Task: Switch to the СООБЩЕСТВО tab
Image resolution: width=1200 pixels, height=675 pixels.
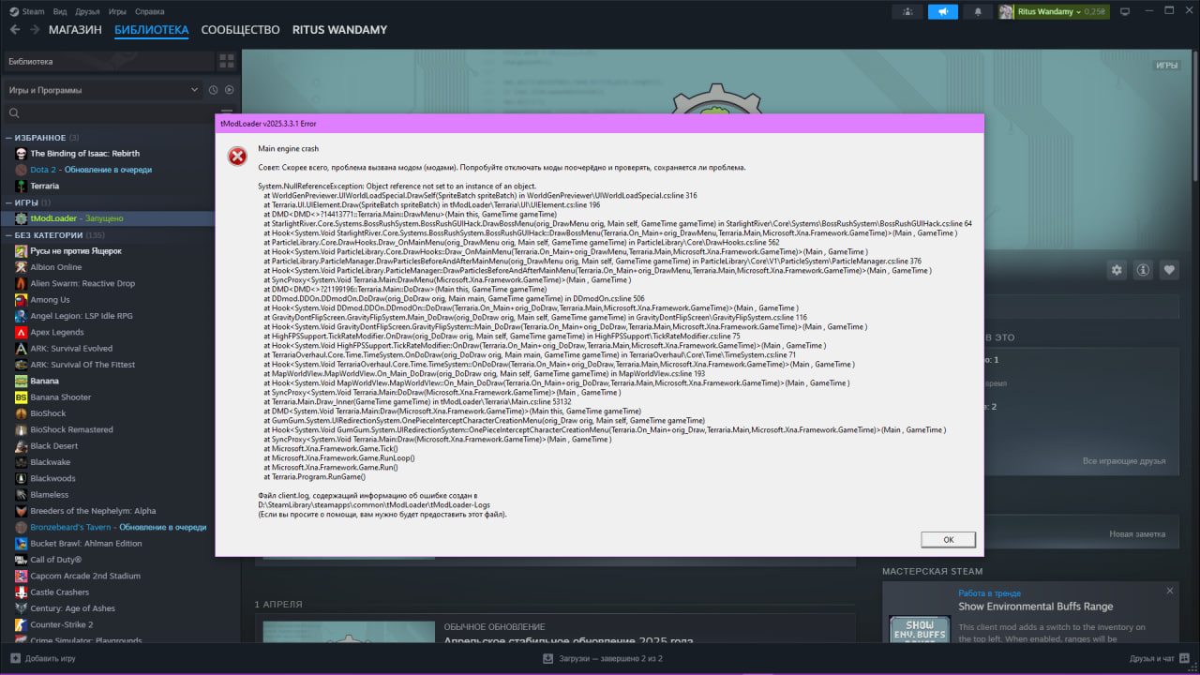Action: tap(241, 30)
